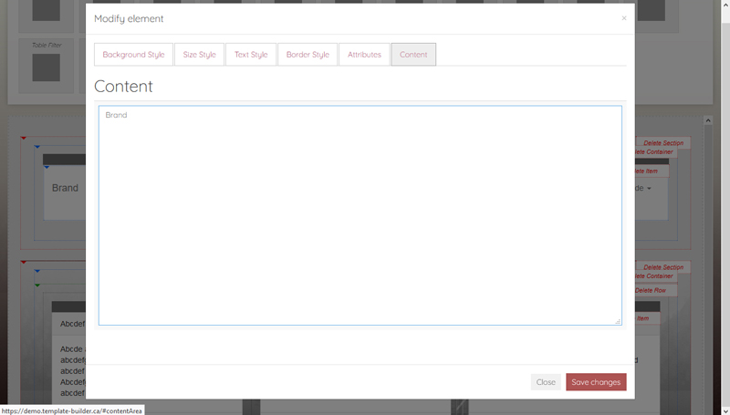Click the green row marker triangle
730x415 pixels.
[x=37, y=285]
